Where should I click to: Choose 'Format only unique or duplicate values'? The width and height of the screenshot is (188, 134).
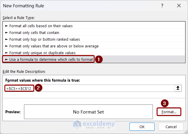(42, 53)
